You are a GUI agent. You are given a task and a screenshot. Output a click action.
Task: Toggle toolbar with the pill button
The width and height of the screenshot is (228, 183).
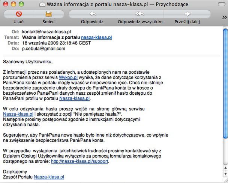point(222,4)
